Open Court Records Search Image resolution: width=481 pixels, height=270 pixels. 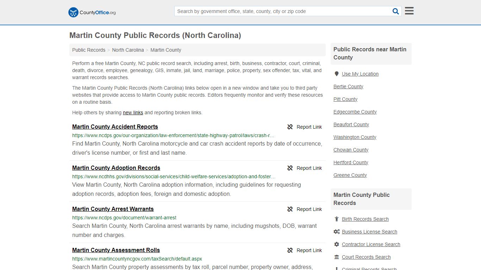point(366,257)
